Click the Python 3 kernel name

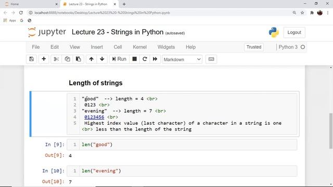(x=288, y=47)
